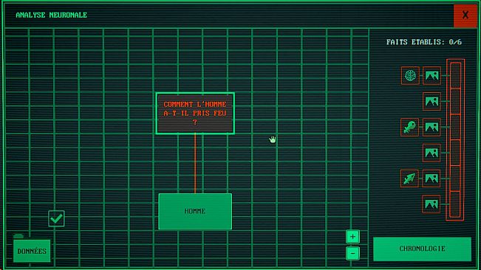
Task: Close the Analyse Neuronale window
Action: point(465,15)
